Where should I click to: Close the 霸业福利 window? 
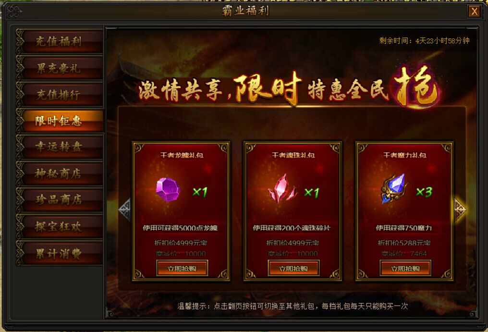tap(474, 12)
